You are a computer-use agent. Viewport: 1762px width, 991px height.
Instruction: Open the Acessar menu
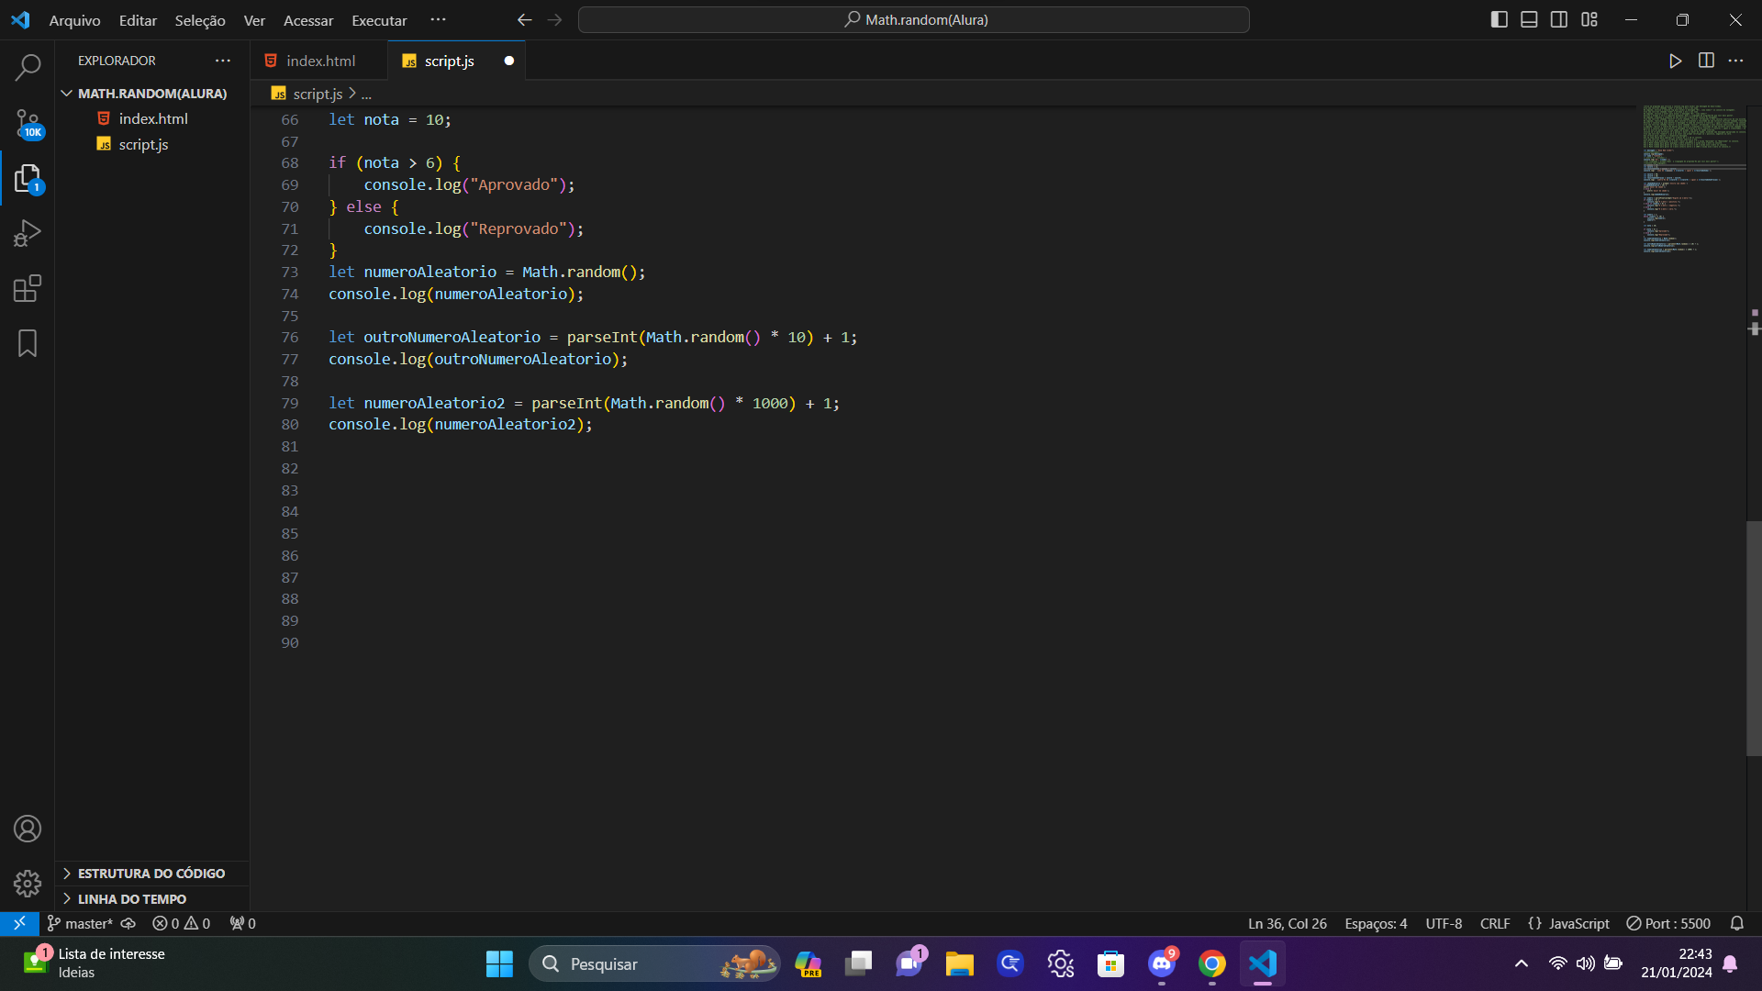pos(308,20)
